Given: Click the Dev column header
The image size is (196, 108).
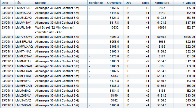Looking at the screenshot, I should [x=128, y=3].
